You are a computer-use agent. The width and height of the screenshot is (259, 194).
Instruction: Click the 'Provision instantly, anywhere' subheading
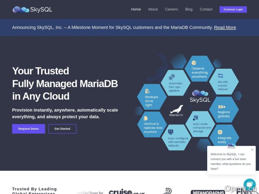65,113
